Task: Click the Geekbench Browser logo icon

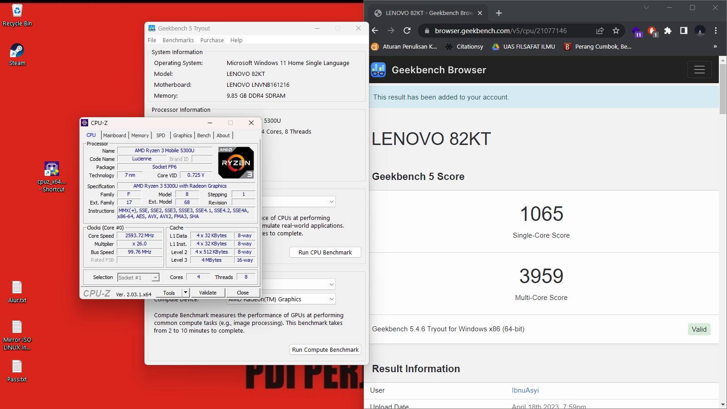Action: click(x=378, y=70)
